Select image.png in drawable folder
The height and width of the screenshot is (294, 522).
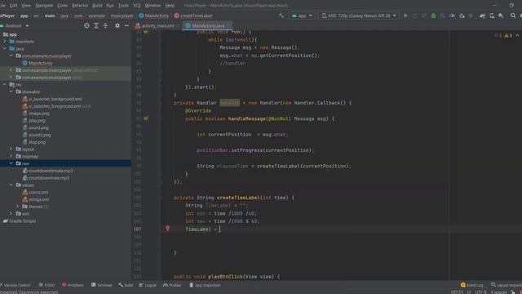click(38, 114)
